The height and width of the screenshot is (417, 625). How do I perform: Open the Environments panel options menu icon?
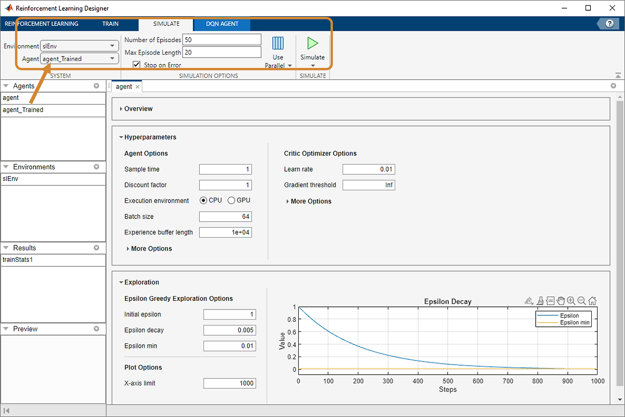pyautogui.click(x=96, y=167)
